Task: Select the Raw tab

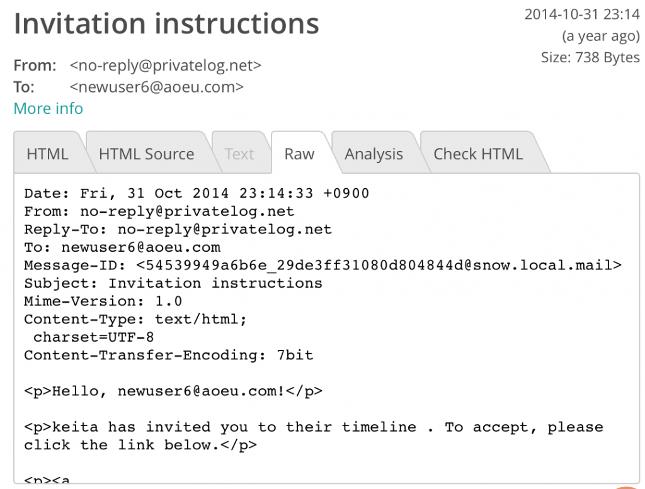Action: 299,153
